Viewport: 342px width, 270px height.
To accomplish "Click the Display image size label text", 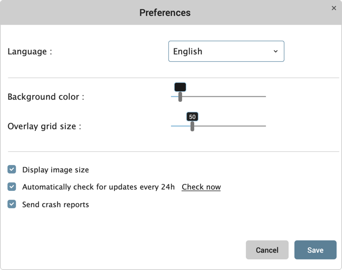I will pos(55,170).
